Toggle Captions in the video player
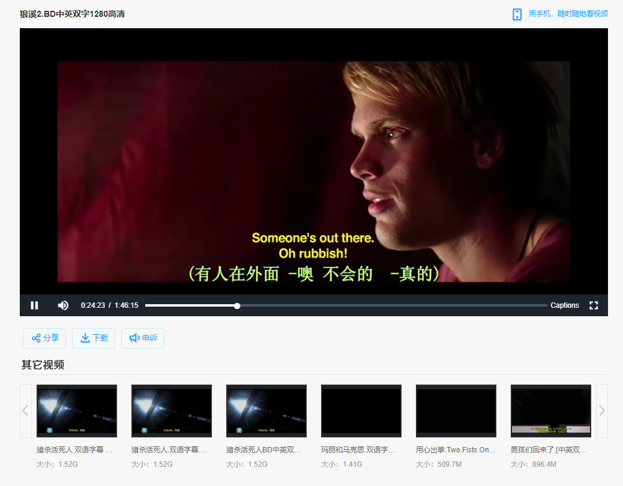Image resolution: width=623 pixels, height=486 pixels. coord(565,305)
